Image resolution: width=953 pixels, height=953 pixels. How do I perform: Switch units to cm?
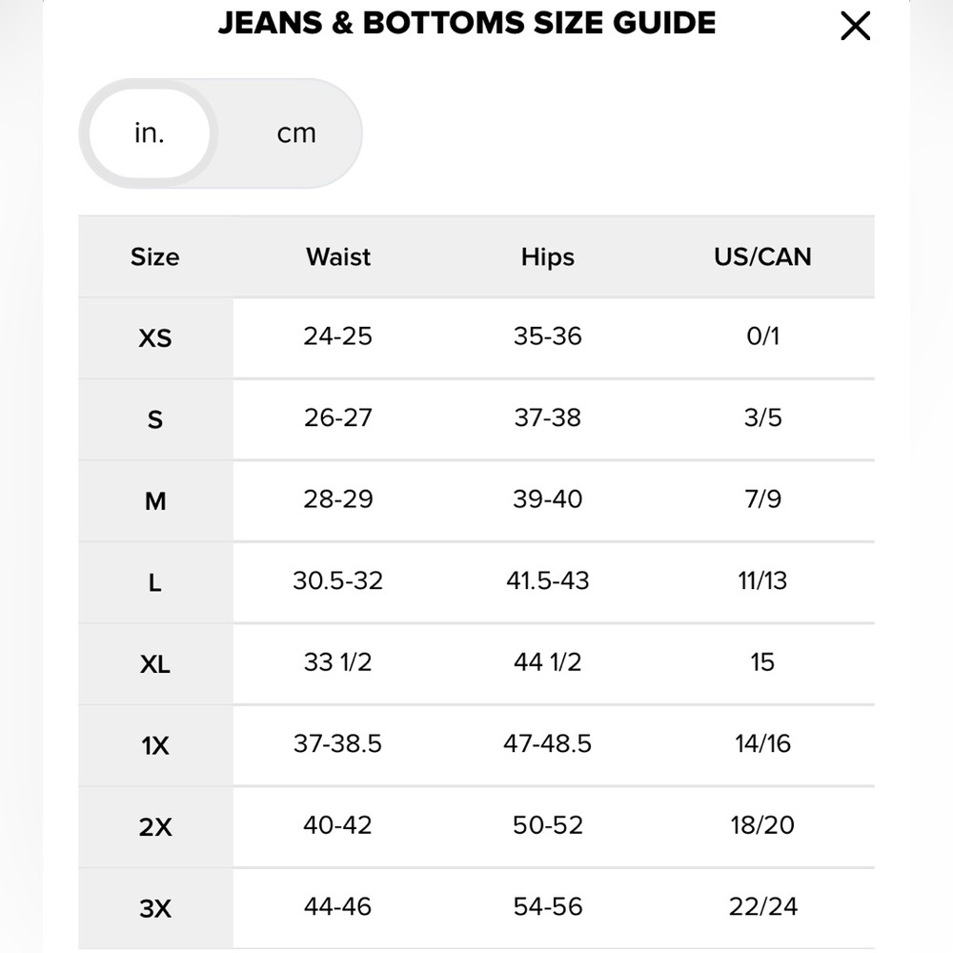(x=296, y=133)
